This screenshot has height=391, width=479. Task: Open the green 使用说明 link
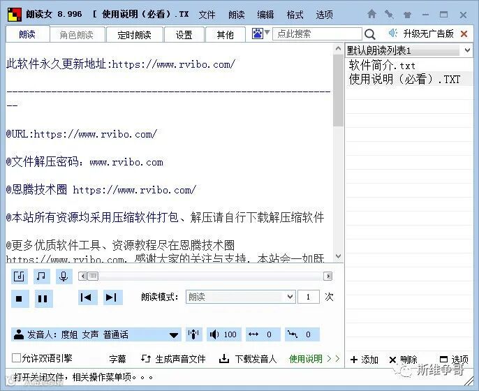coord(306,359)
